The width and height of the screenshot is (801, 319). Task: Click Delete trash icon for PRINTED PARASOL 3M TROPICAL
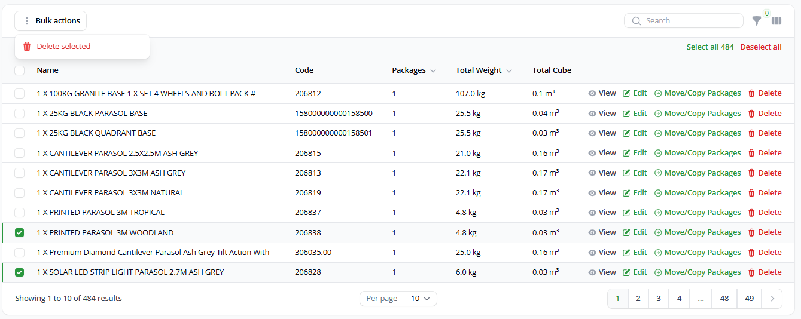tap(751, 213)
